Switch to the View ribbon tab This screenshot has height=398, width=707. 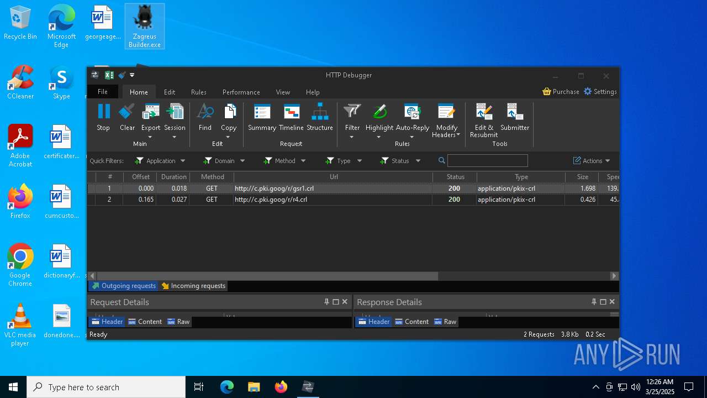point(283,92)
